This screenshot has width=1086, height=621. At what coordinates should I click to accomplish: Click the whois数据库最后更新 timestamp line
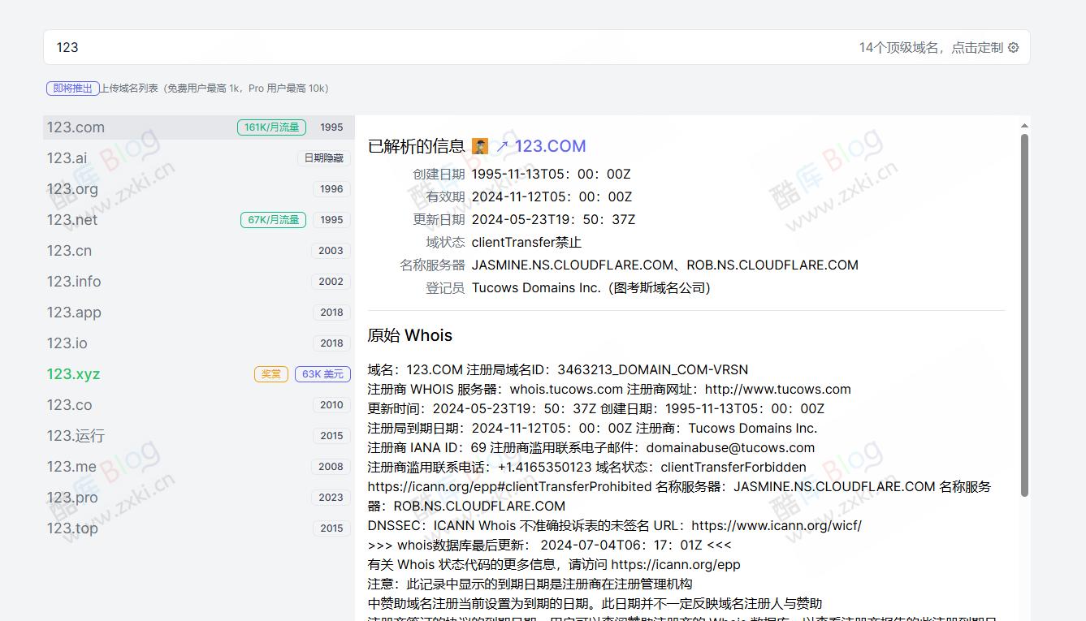tap(549, 545)
